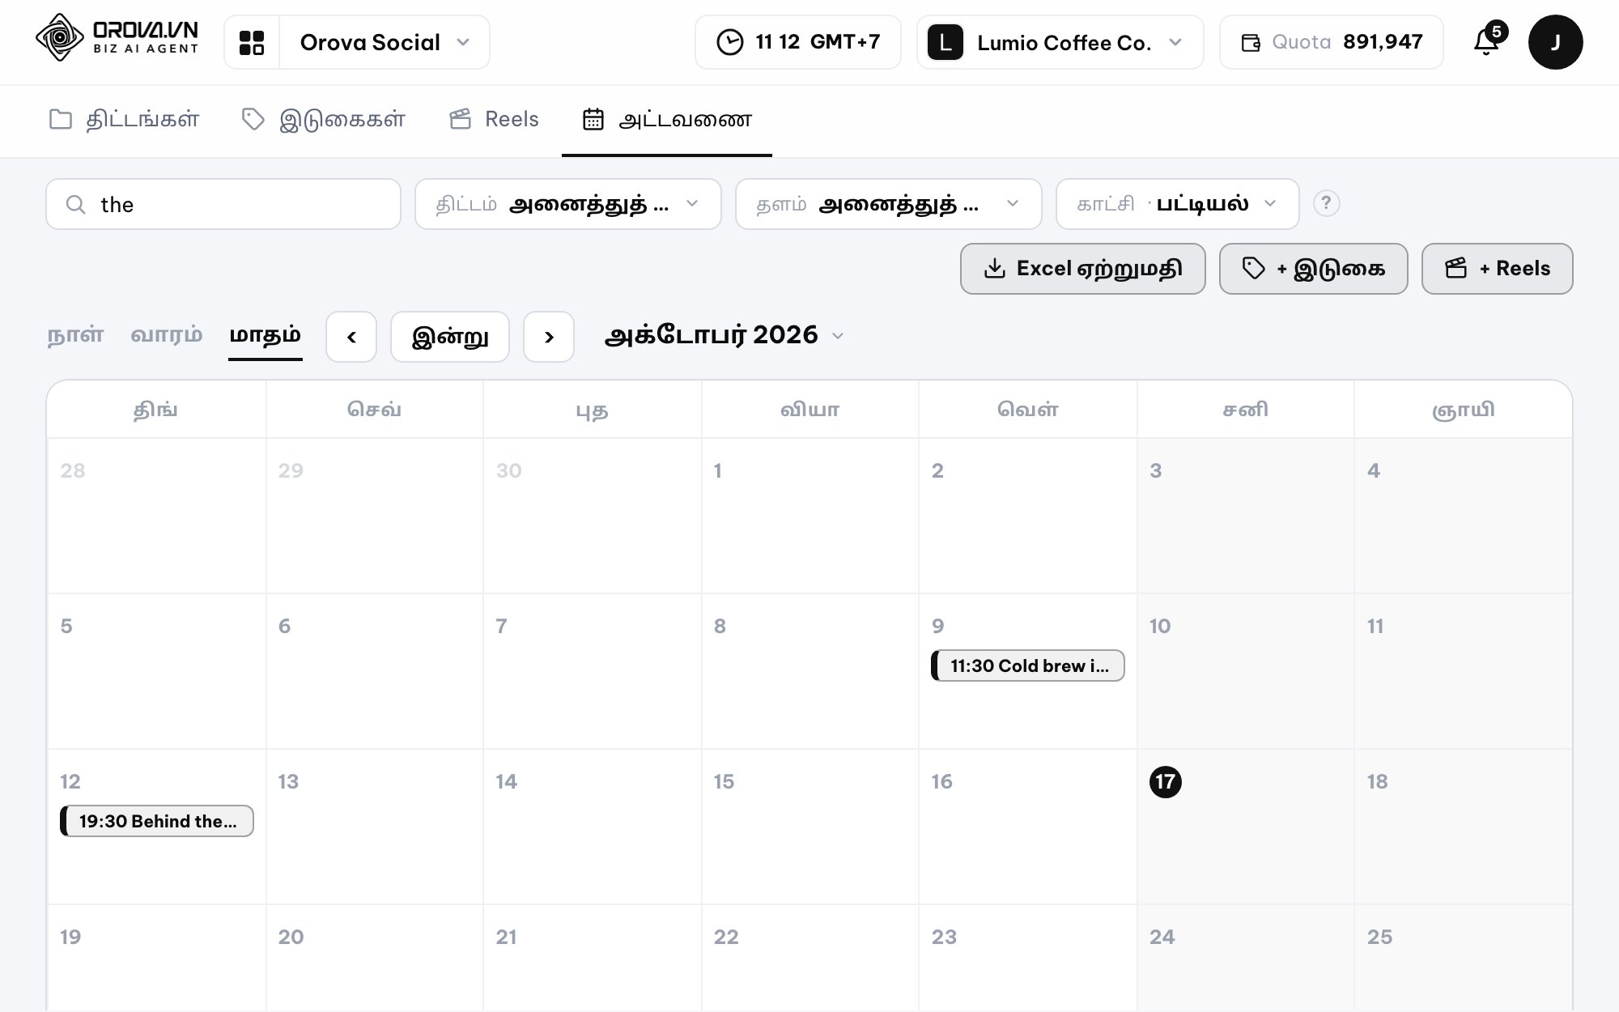Expand the அக்டோபர் 2026 month picker
This screenshot has width=1619, height=1012.
725,335
